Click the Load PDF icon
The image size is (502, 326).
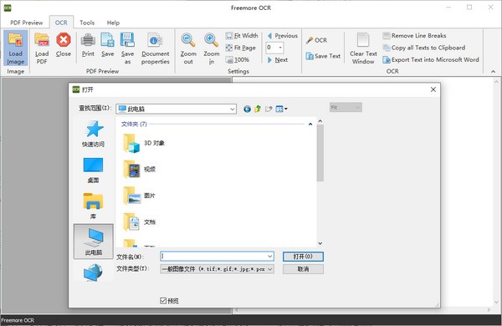(42, 40)
